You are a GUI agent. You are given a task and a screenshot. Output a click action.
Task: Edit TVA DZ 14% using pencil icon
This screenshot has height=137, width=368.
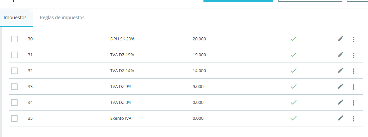click(340, 70)
